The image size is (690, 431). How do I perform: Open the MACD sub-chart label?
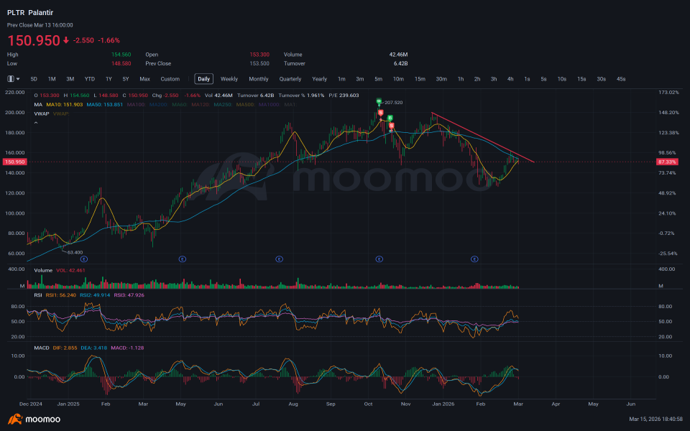pos(42,348)
